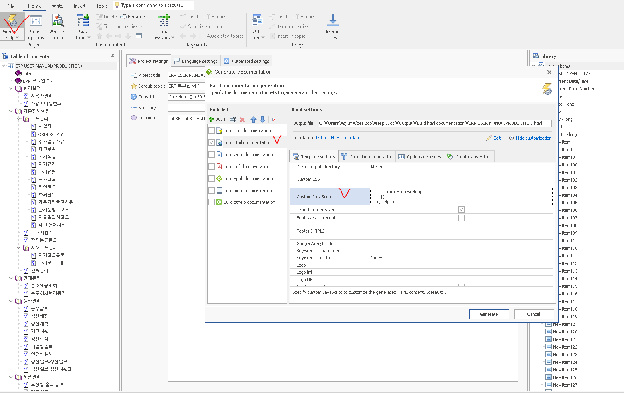
Task: Click the command search box
Action: point(154,5)
